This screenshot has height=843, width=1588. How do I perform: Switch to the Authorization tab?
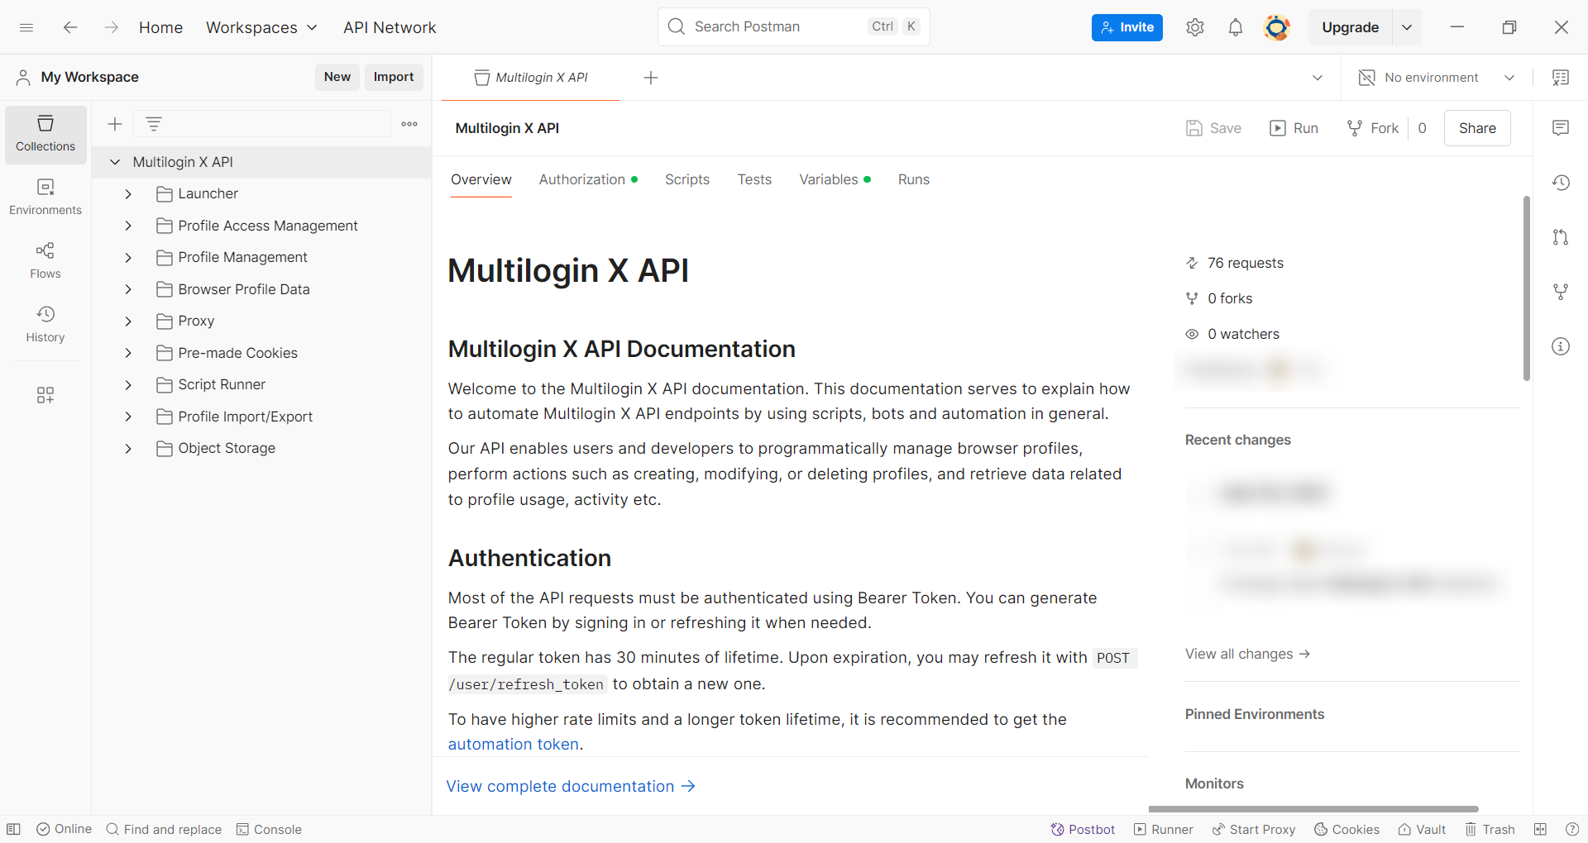click(x=582, y=179)
